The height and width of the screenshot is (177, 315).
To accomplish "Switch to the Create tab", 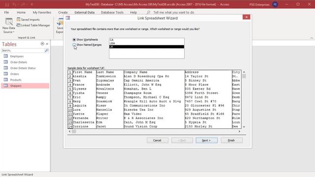I will (x=63, y=12).
